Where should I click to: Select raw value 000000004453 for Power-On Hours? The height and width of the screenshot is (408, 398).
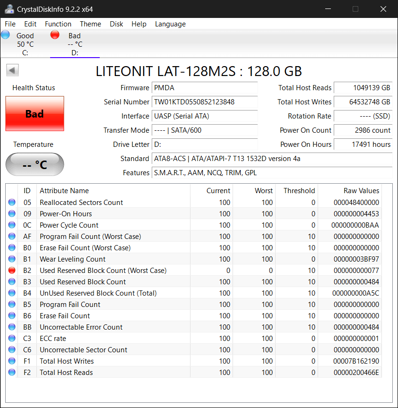tap(356, 213)
